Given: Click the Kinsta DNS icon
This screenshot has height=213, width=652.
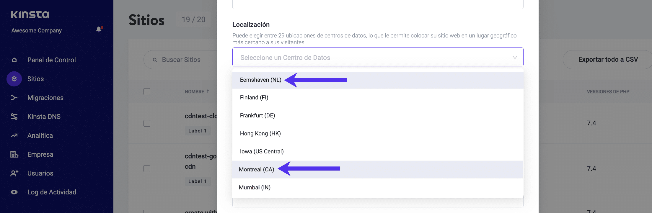Looking at the screenshot, I should [14, 117].
